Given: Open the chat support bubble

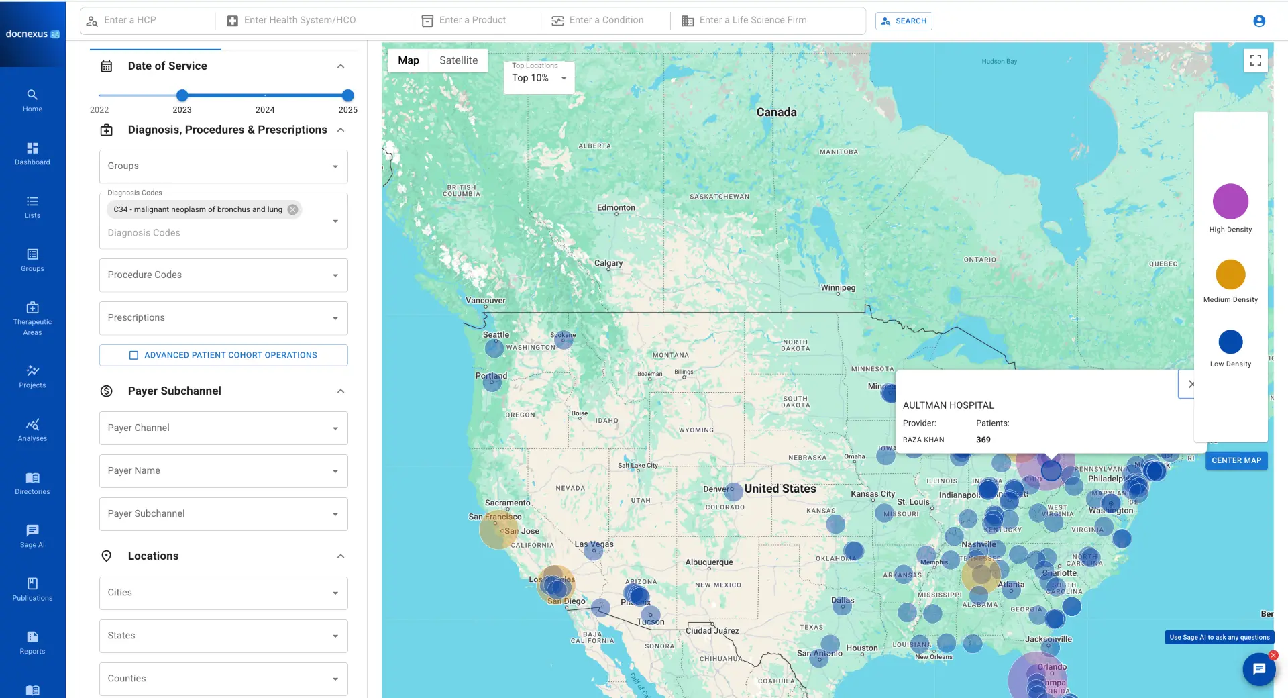Looking at the screenshot, I should (x=1258, y=669).
